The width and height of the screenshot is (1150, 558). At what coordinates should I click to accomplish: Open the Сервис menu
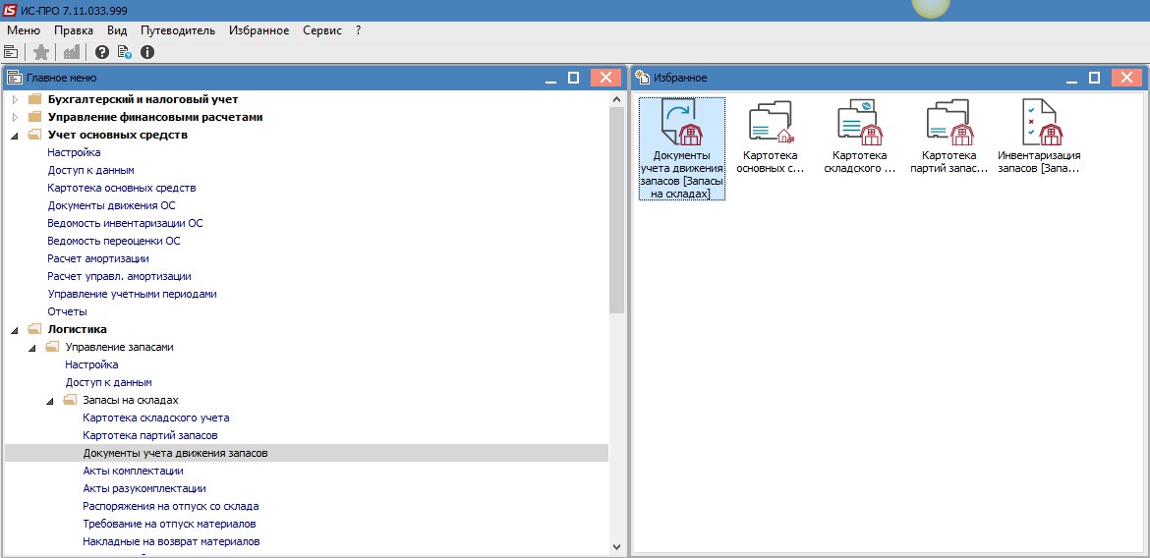(322, 30)
